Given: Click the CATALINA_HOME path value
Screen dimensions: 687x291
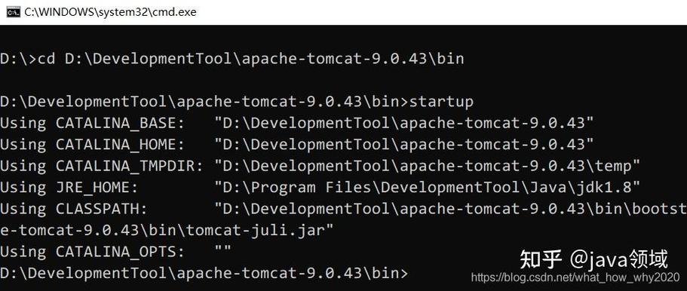Looking at the screenshot, I should pyautogui.click(x=404, y=145).
